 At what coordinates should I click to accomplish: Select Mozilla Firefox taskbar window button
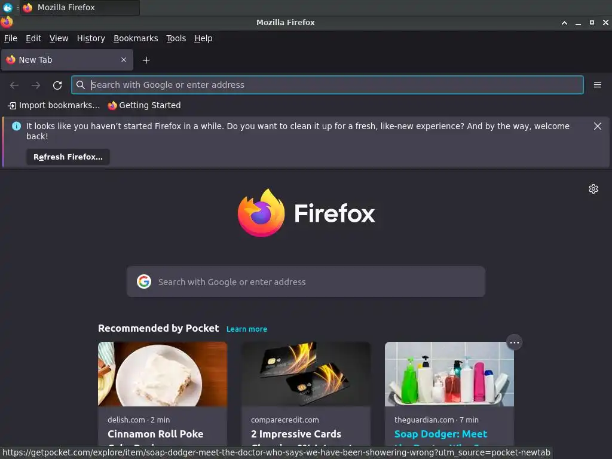pyautogui.click(x=80, y=7)
